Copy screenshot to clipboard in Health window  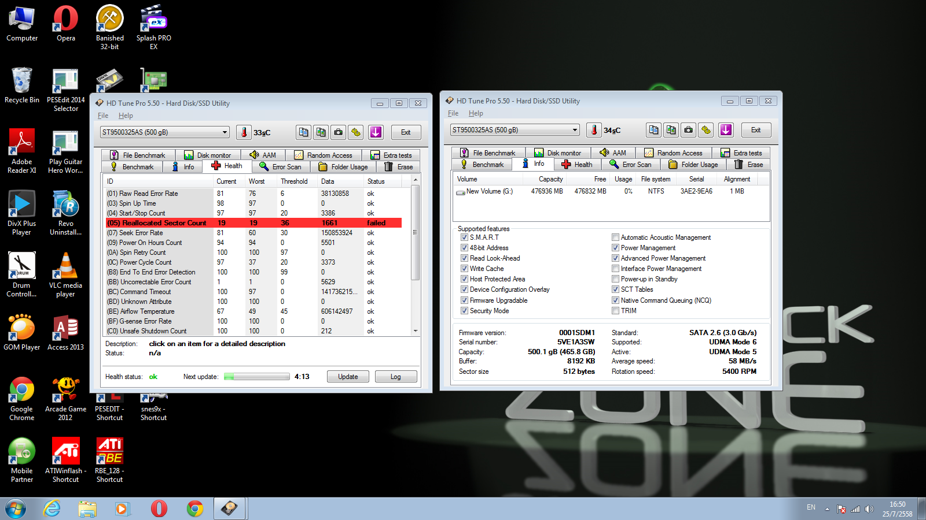321,132
